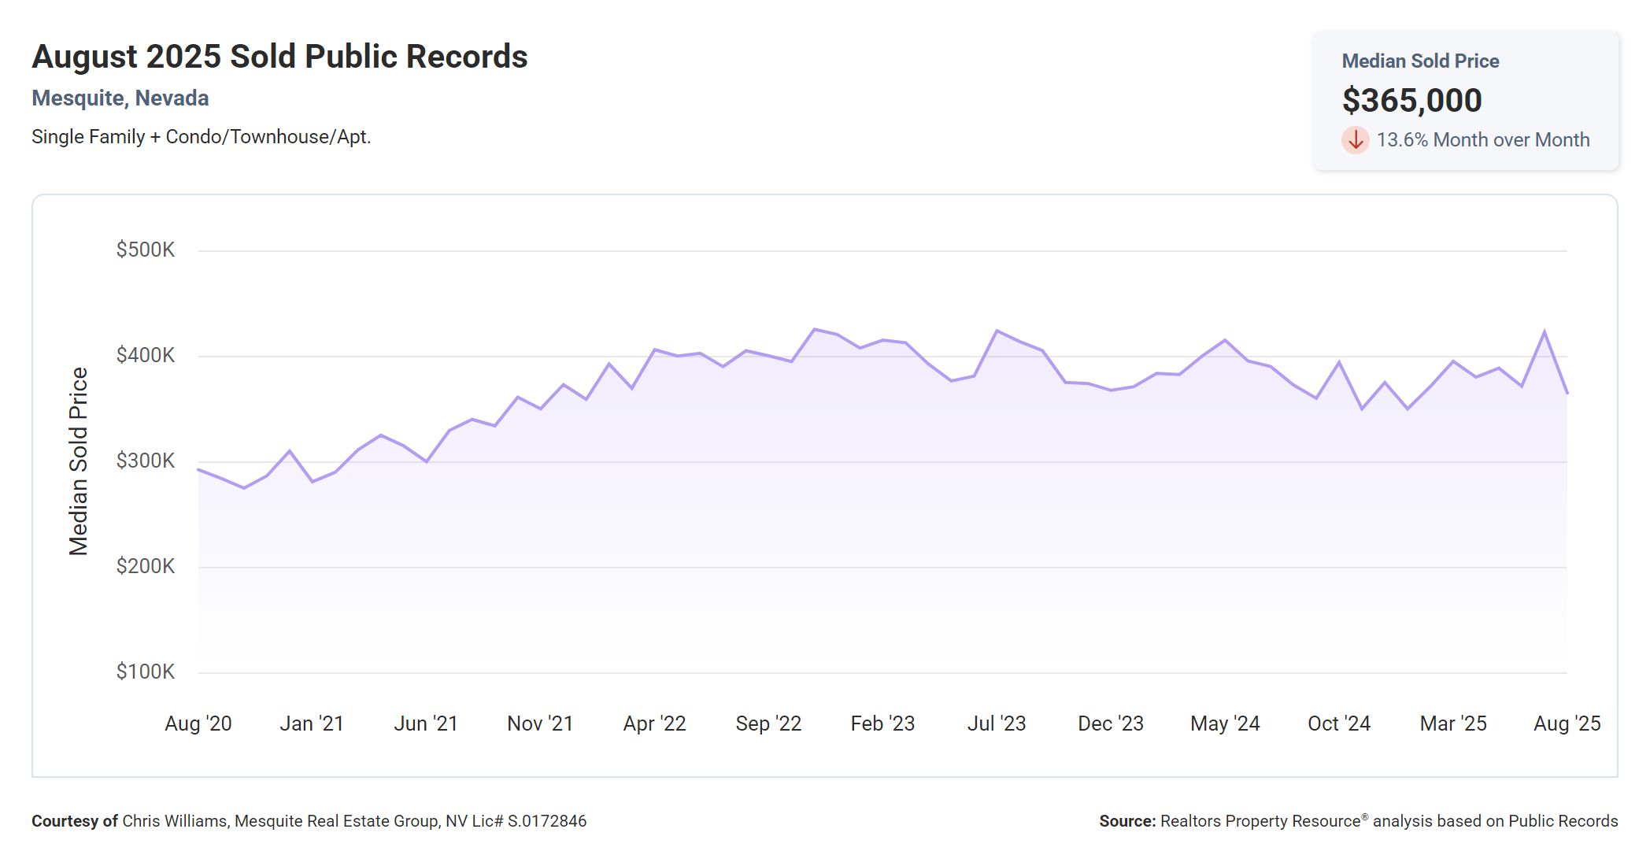Click the $100K y-axis label
The height and width of the screenshot is (866, 1650).
(146, 672)
